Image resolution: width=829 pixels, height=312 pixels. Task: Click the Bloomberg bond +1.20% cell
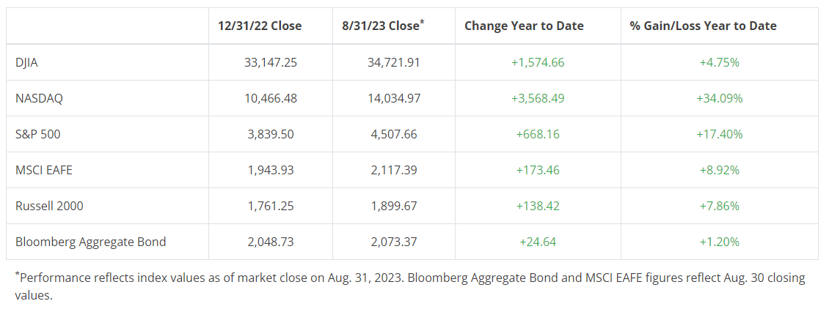(719, 242)
